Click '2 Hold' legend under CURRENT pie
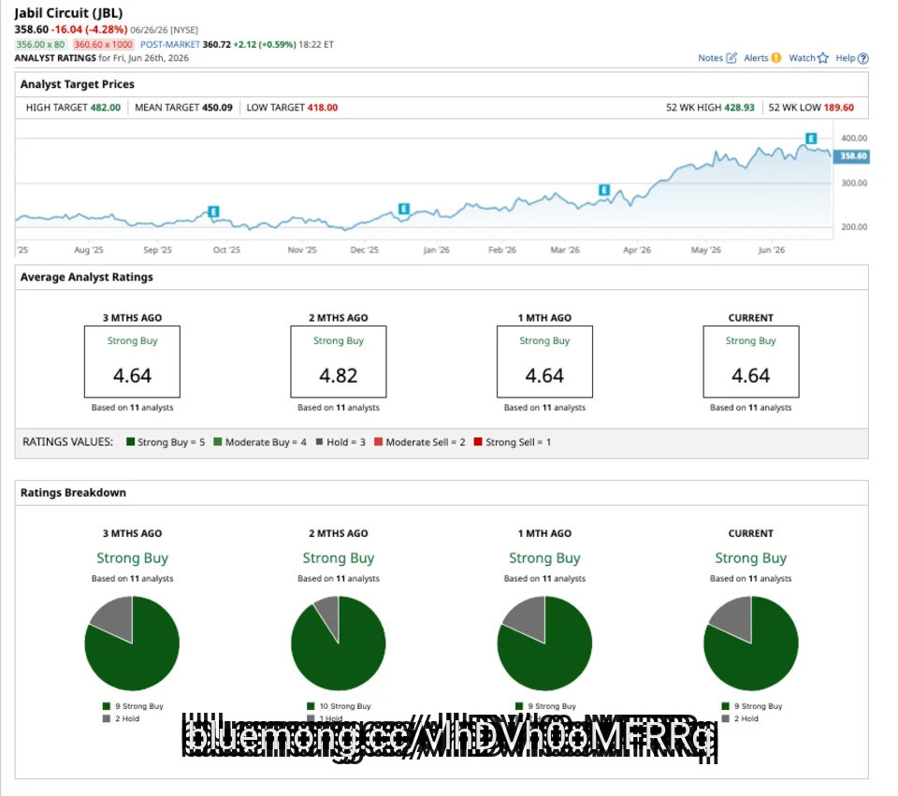 pos(740,718)
